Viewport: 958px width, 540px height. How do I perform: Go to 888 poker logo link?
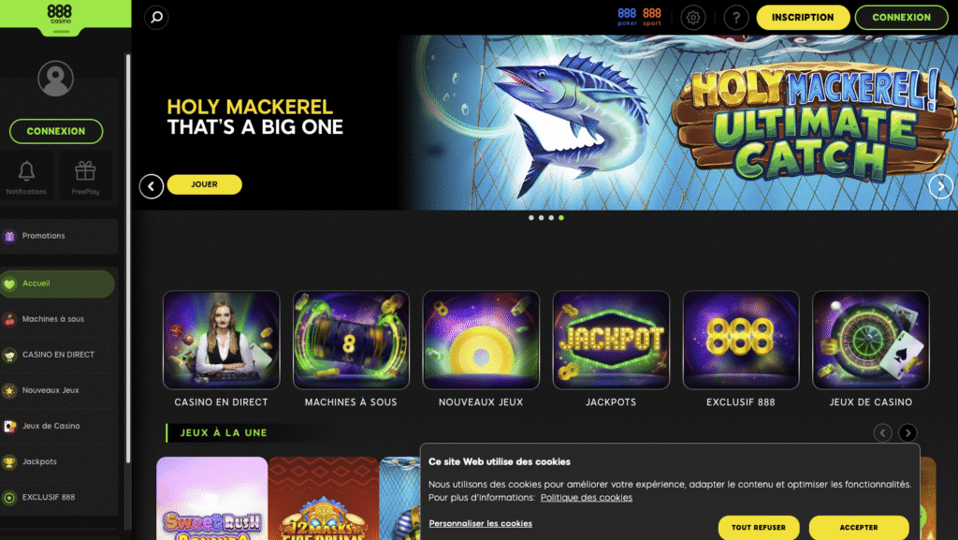[x=627, y=17]
